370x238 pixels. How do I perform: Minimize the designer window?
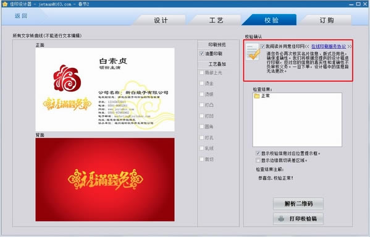[351, 4]
